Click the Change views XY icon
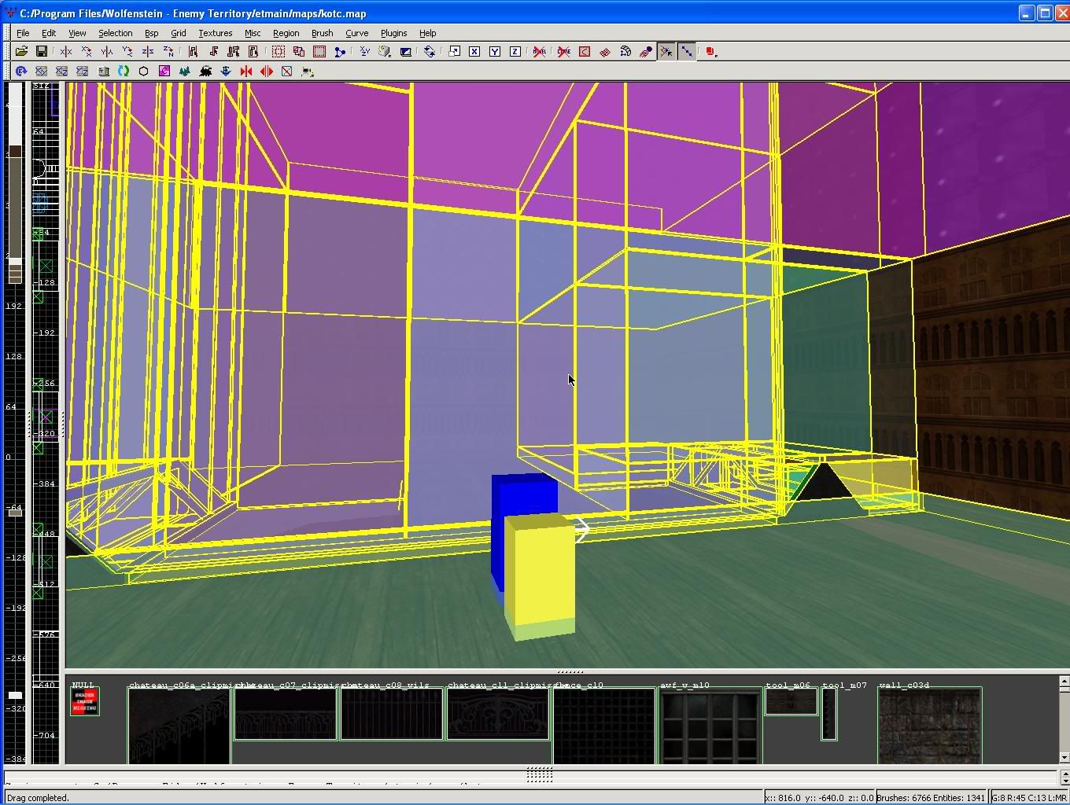1070x805 pixels. (x=365, y=51)
